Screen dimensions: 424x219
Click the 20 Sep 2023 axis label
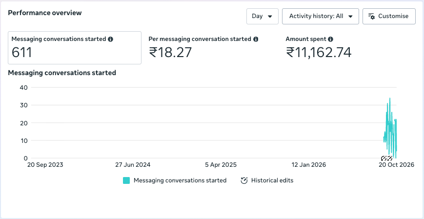pyautogui.click(x=45, y=165)
